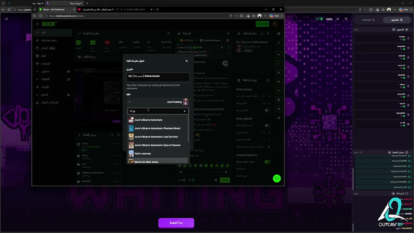Image resolution: width=414 pixels, height=233 pixels.
Task: Pop out the session info panel
Action: click(x=168, y=33)
